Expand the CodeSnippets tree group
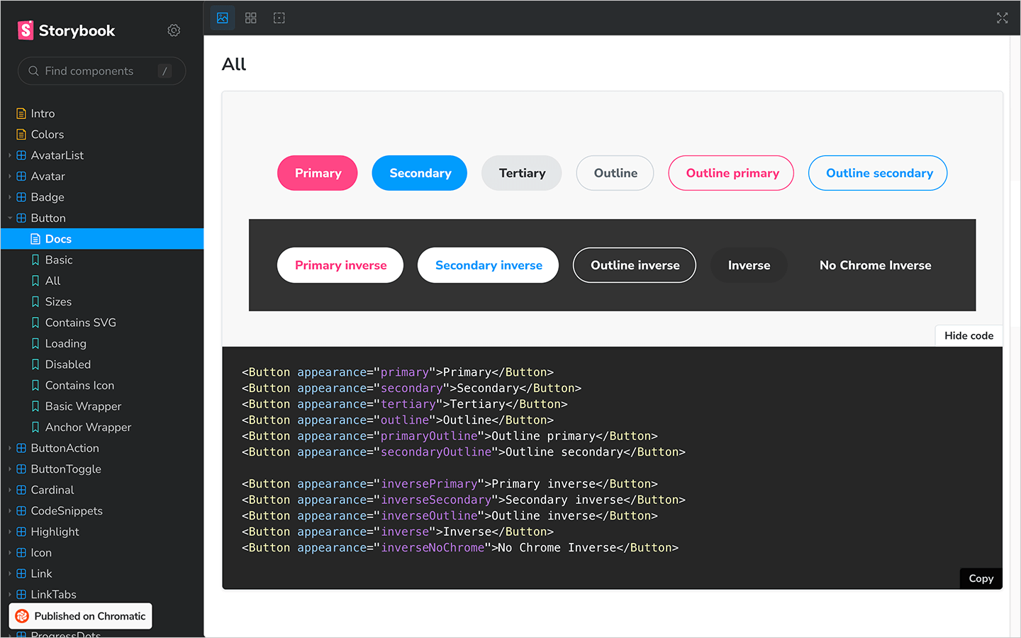The height and width of the screenshot is (638, 1021). pos(10,511)
